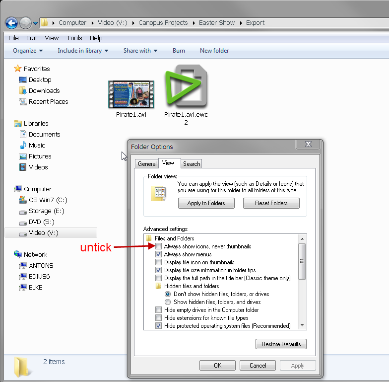The image size is (389, 382).
Task: Select the OS Win7 (C:) drive icon
Action: [23, 200]
